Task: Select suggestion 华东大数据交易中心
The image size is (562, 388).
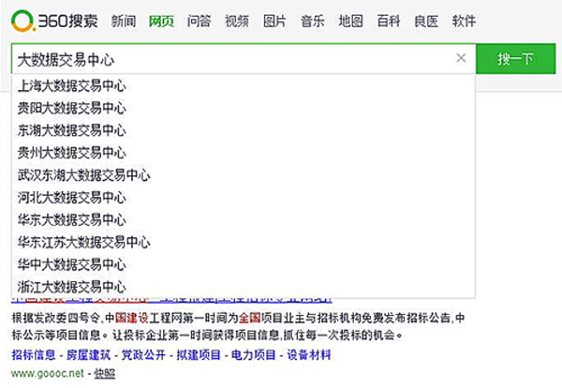Action: [x=244, y=220]
